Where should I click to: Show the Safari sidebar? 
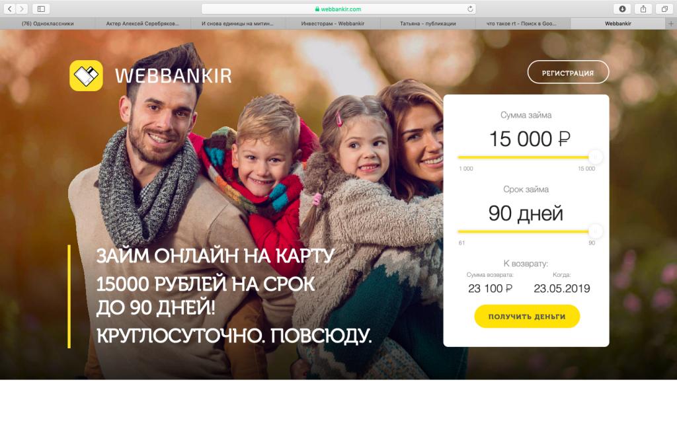click(x=41, y=9)
